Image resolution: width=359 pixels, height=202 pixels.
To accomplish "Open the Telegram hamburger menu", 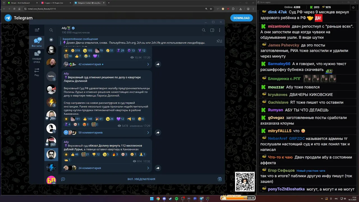I will (37, 30).
